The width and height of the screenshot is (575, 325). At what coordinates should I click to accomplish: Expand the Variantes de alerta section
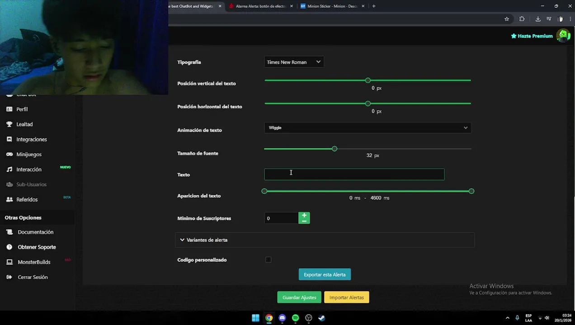[325, 240]
